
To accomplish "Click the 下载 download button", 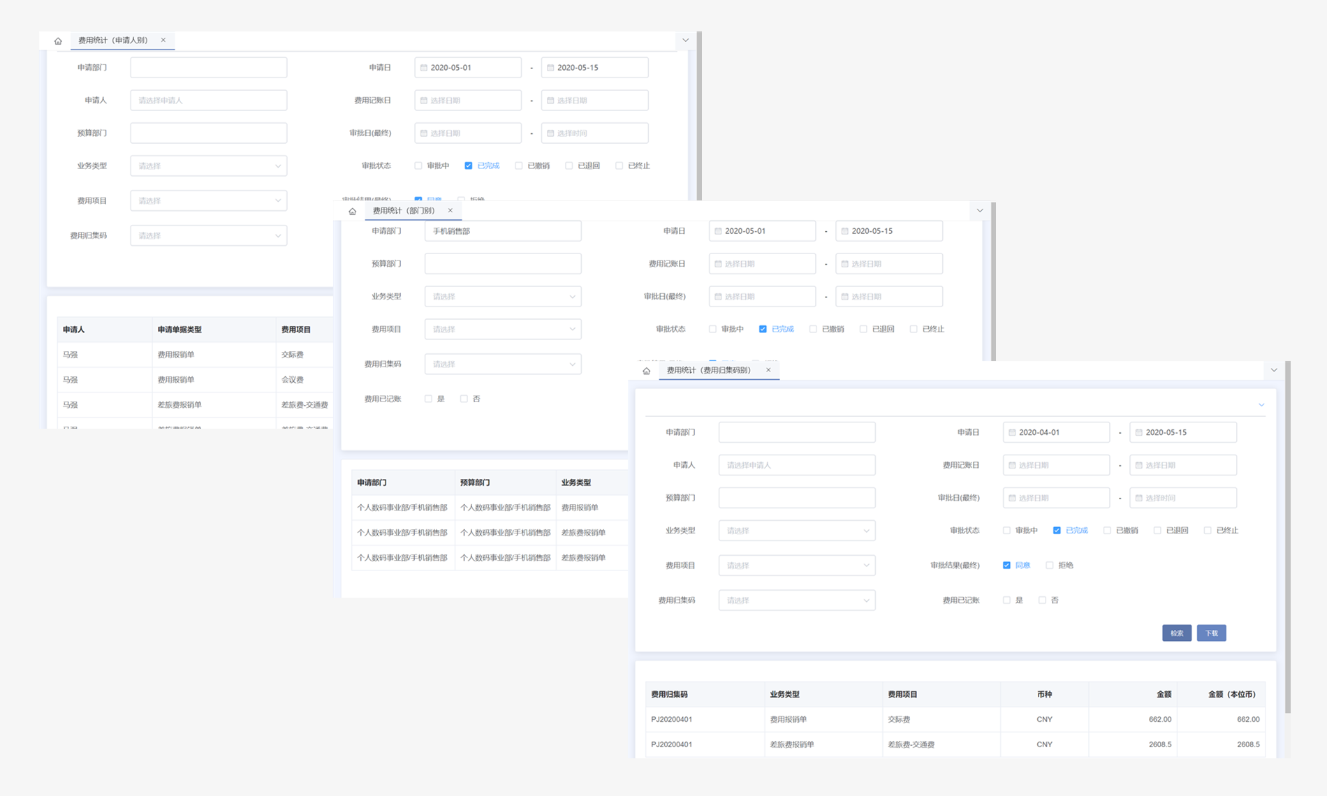I will (1211, 633).
